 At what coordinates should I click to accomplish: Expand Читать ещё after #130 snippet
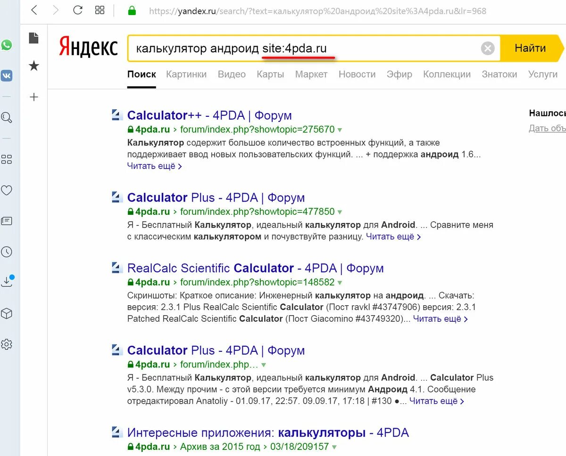click(x=437, y=401)
